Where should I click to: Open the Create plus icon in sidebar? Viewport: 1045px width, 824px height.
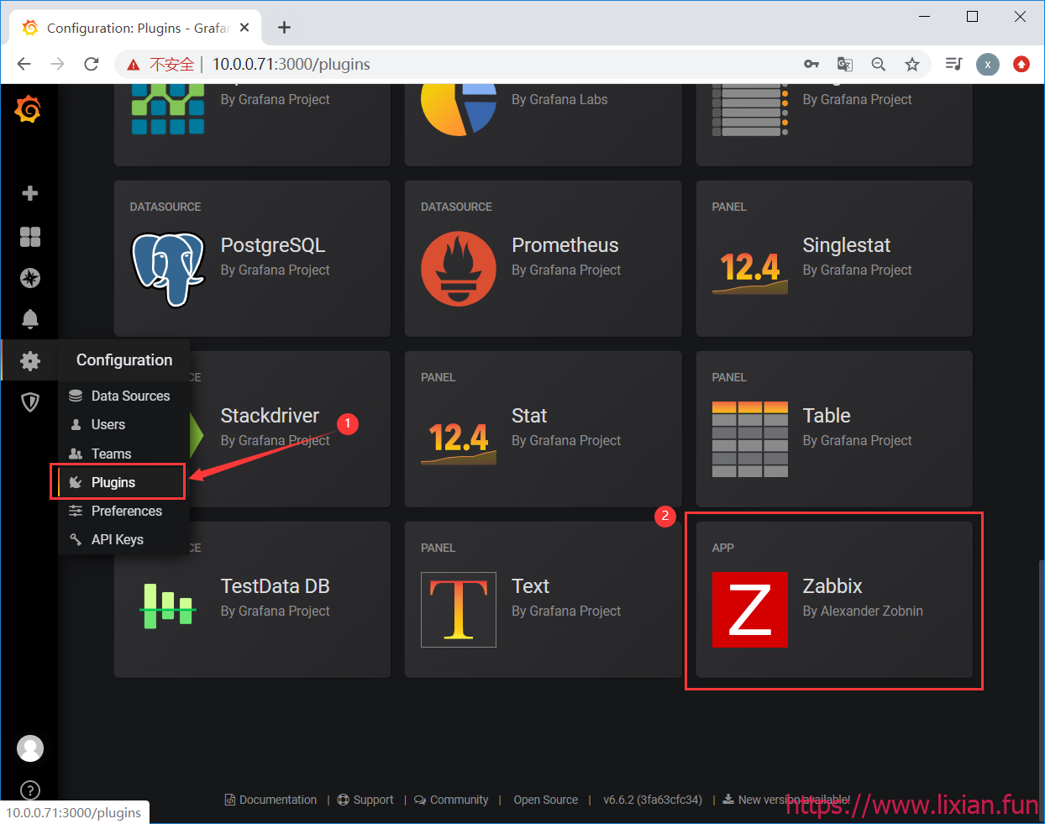pos(30,193)
